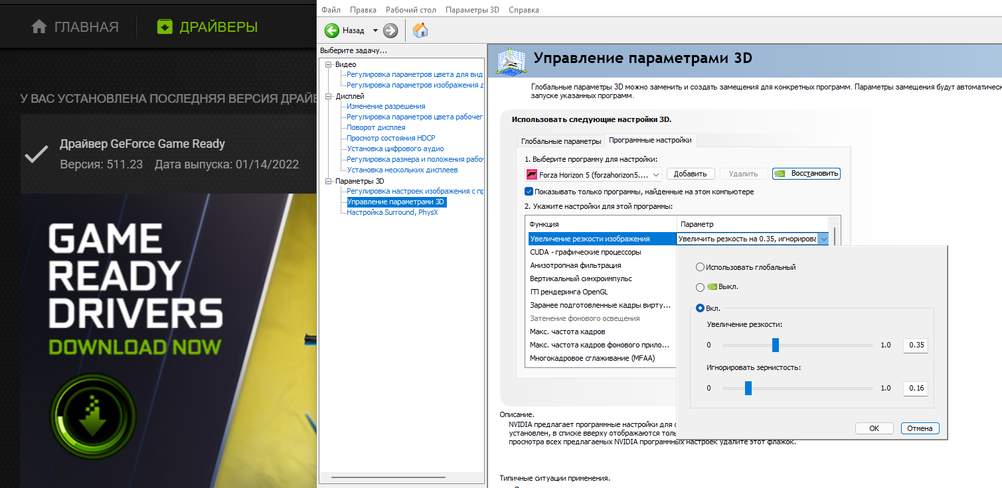
Task: Open Поворот дисплея in the task tree
Action: 376,127
